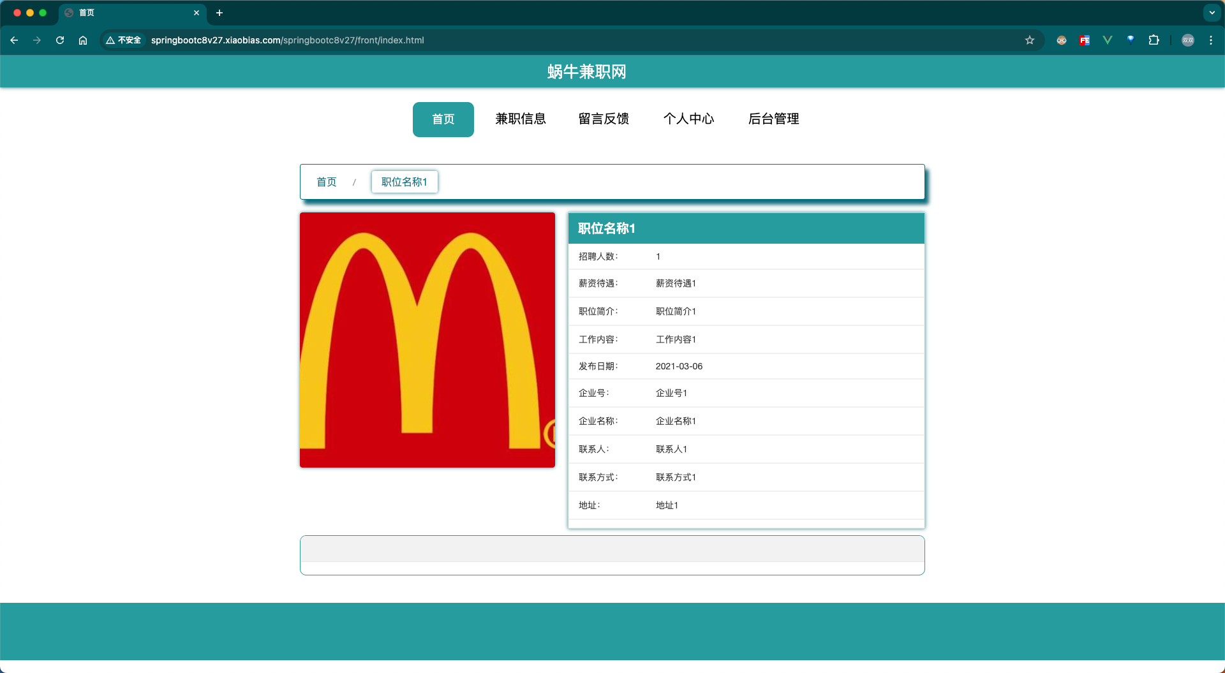Image resolution: width=1225 pixels, height=673 pixels.
Task: Click the 招聘人数 value 1
Action: click(658, 256)
